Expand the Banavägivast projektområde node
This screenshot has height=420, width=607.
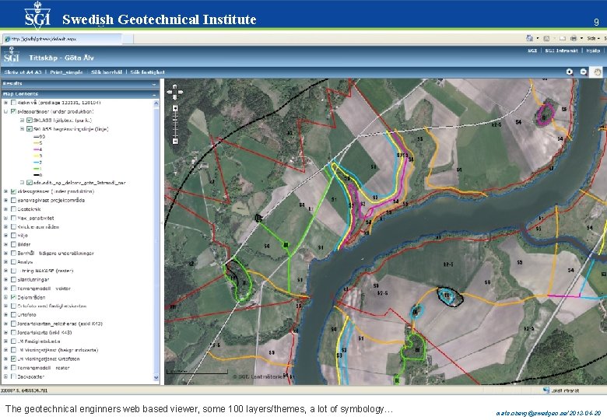click(x=5, y=201)
